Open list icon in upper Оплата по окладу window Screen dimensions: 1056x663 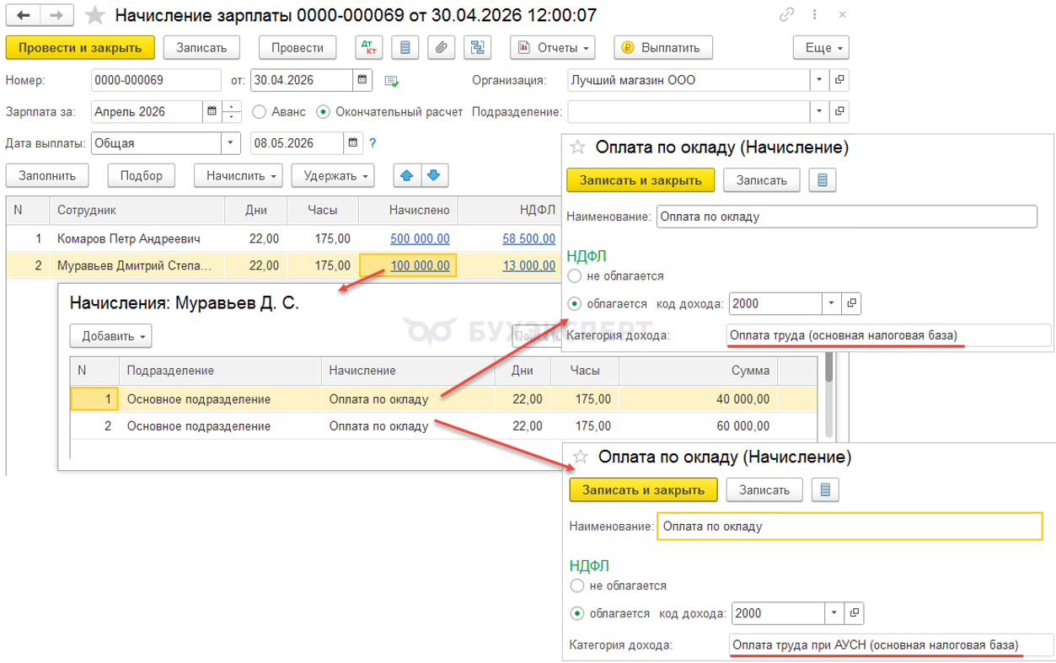823,179
